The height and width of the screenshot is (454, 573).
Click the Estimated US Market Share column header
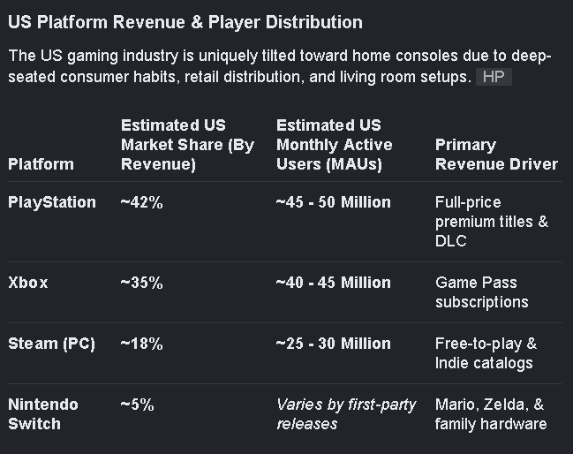tap(187, 145)
